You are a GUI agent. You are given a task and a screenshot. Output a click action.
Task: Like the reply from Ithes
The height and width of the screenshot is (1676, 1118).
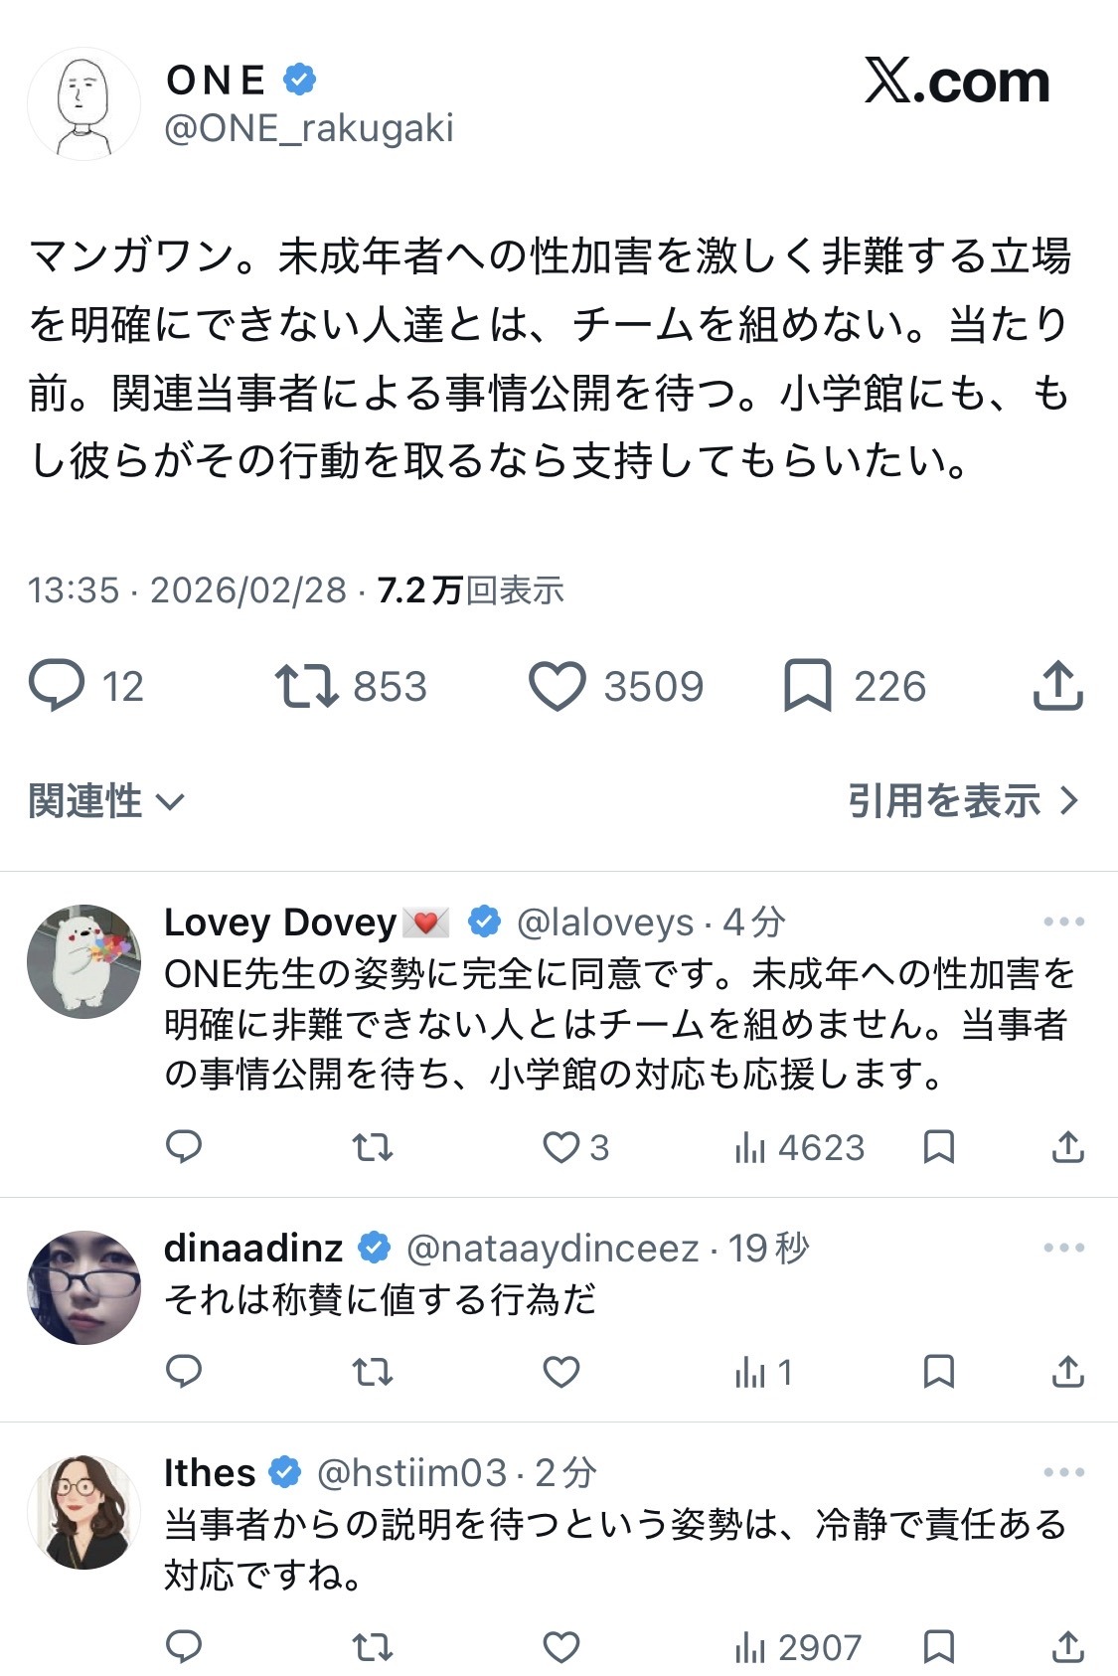[560, 1647]
